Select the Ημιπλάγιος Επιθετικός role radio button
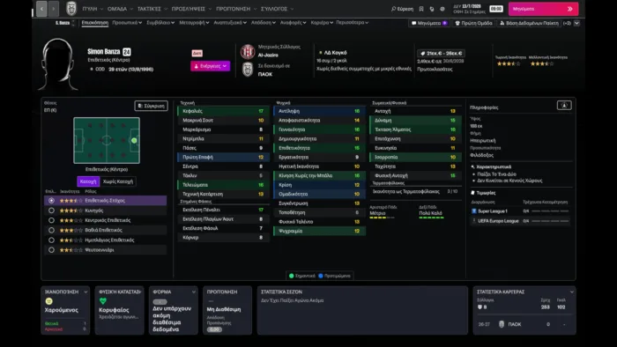 click(51, 240)
